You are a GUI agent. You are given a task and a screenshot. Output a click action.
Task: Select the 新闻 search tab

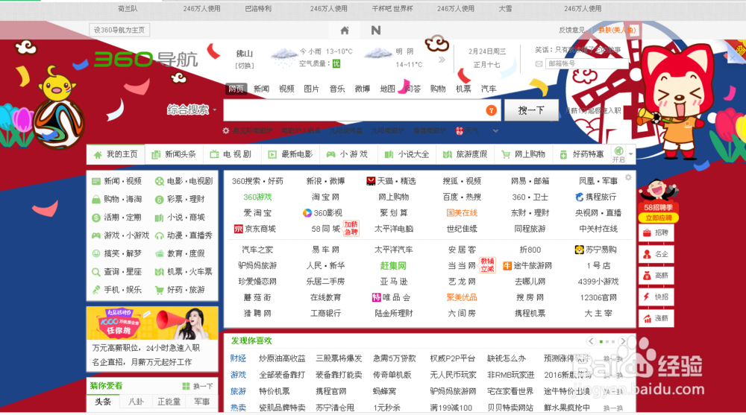click(x=261, y=89)
